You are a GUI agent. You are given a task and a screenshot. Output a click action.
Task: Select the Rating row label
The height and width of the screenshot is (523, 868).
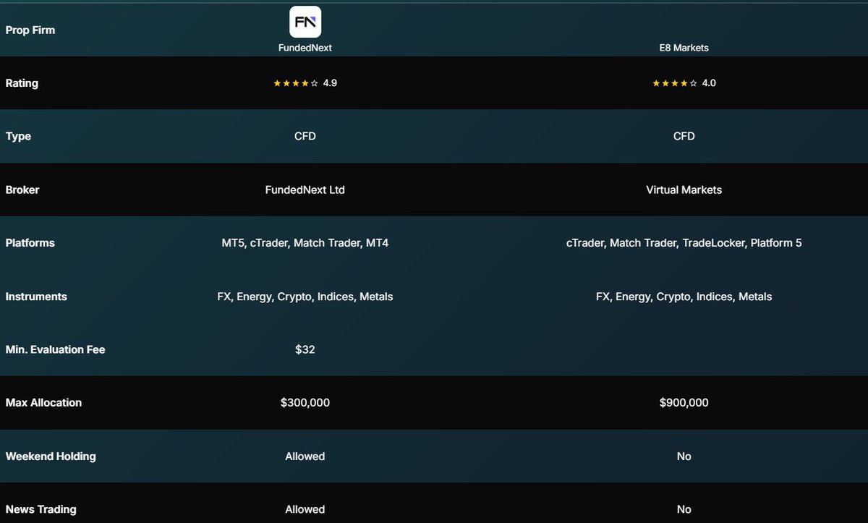pyautogui.click(x=22, y=82)
